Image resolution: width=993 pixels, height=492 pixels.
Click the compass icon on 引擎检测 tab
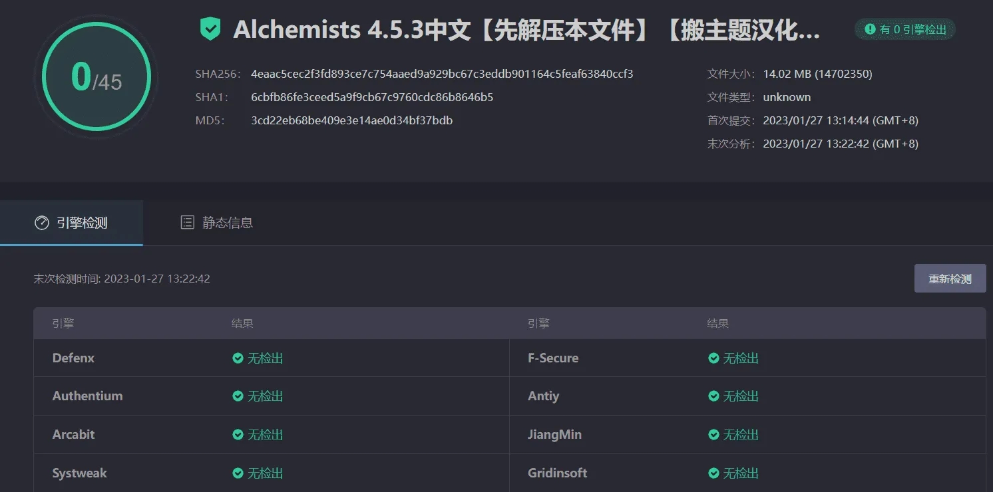(41, 223)
